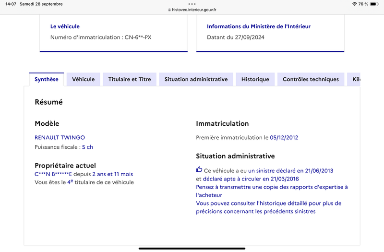Tap the histovec.interieur.gouv.fr address bar
Screen dimensions: 384x252
192,10
